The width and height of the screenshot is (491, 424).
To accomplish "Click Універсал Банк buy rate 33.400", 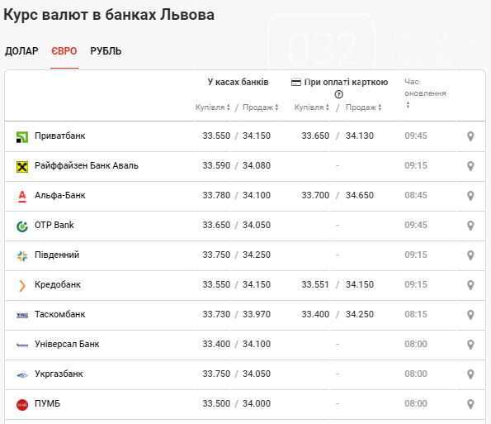I will pyautogui.click(x=216, y=345).
